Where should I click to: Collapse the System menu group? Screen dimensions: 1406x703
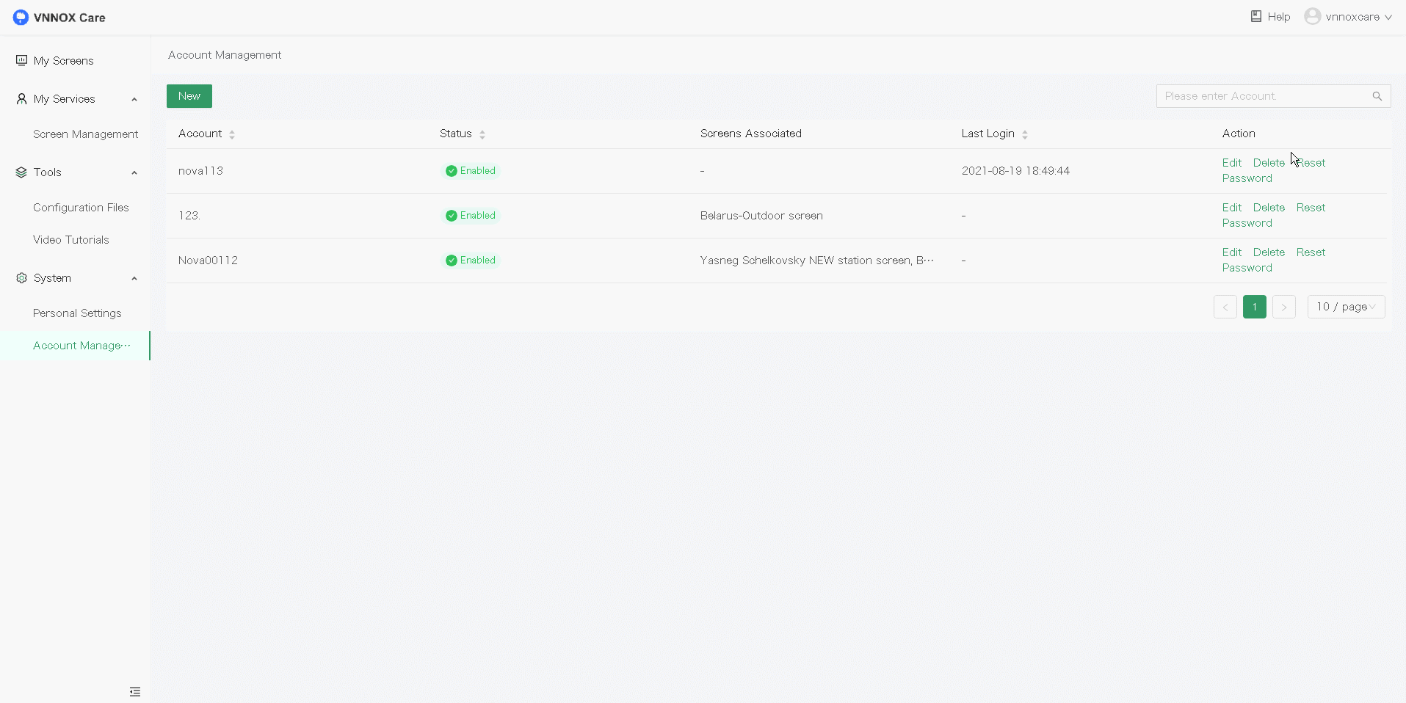coord(134,278)
